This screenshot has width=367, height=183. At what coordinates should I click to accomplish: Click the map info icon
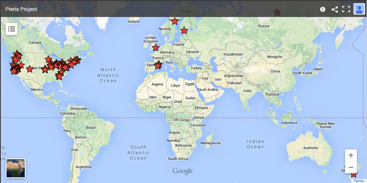click(323, 9)
